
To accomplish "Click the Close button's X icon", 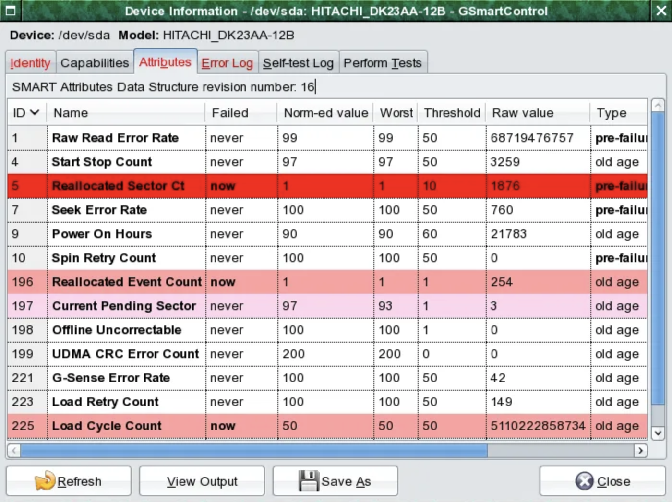I will click(x=584, y=481).
